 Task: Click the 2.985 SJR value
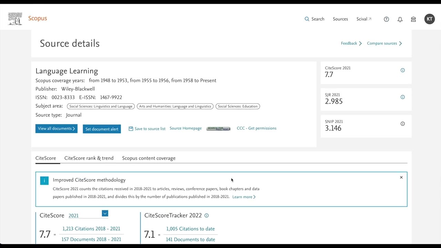(x=334, y=101)
